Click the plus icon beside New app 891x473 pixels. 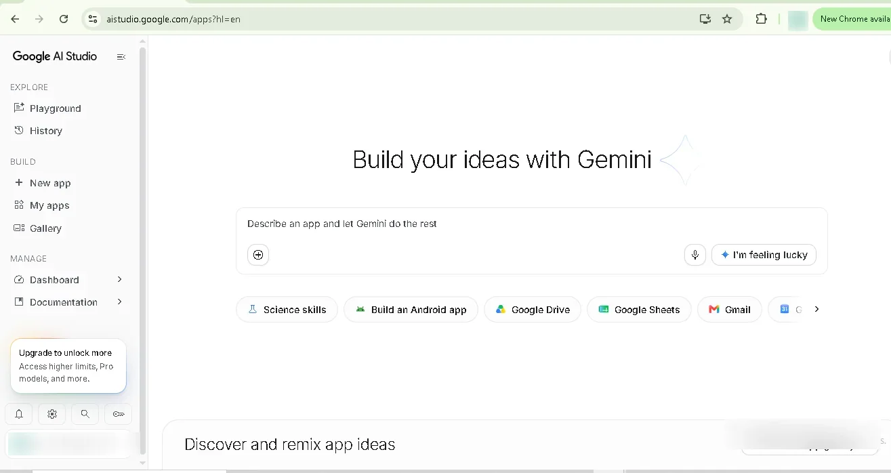pyautogui.click(x=19, y=182)
